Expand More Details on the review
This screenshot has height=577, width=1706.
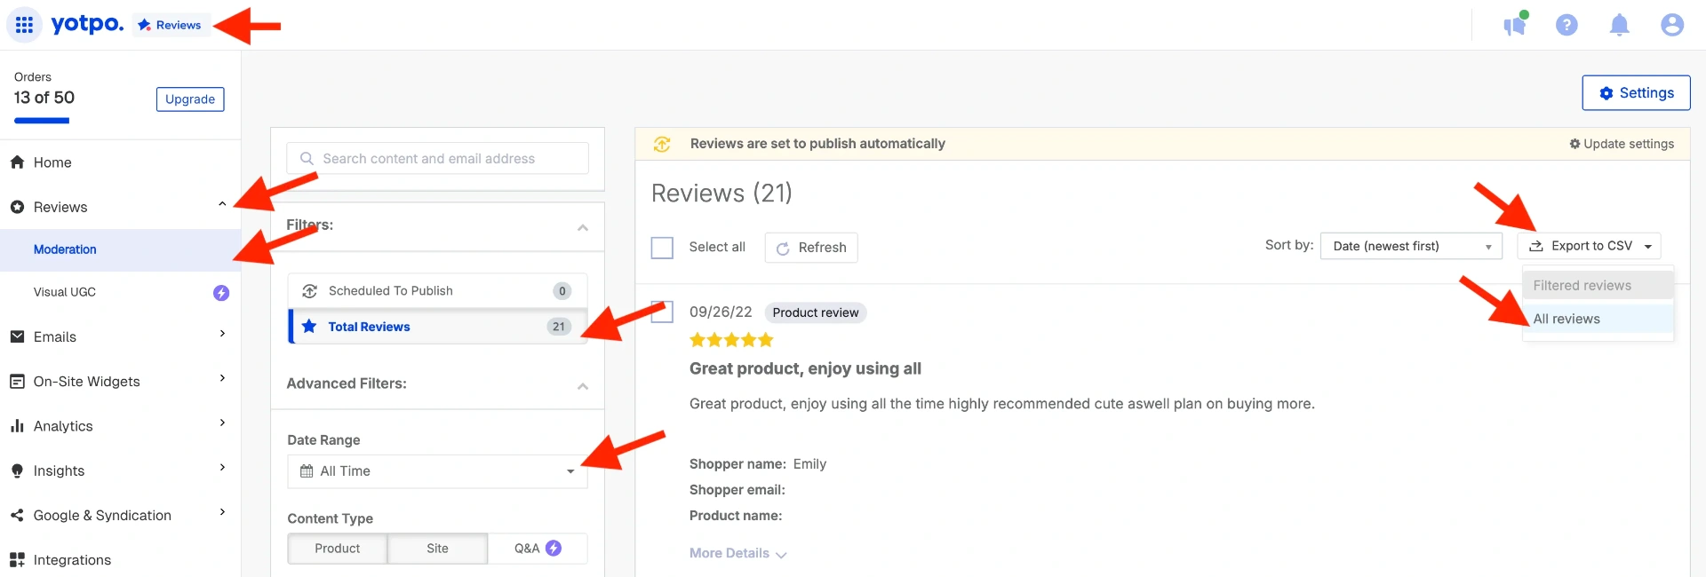(737, 553)
